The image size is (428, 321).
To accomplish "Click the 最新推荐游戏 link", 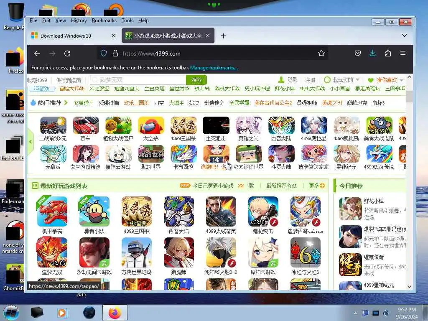I will (281, 186).
